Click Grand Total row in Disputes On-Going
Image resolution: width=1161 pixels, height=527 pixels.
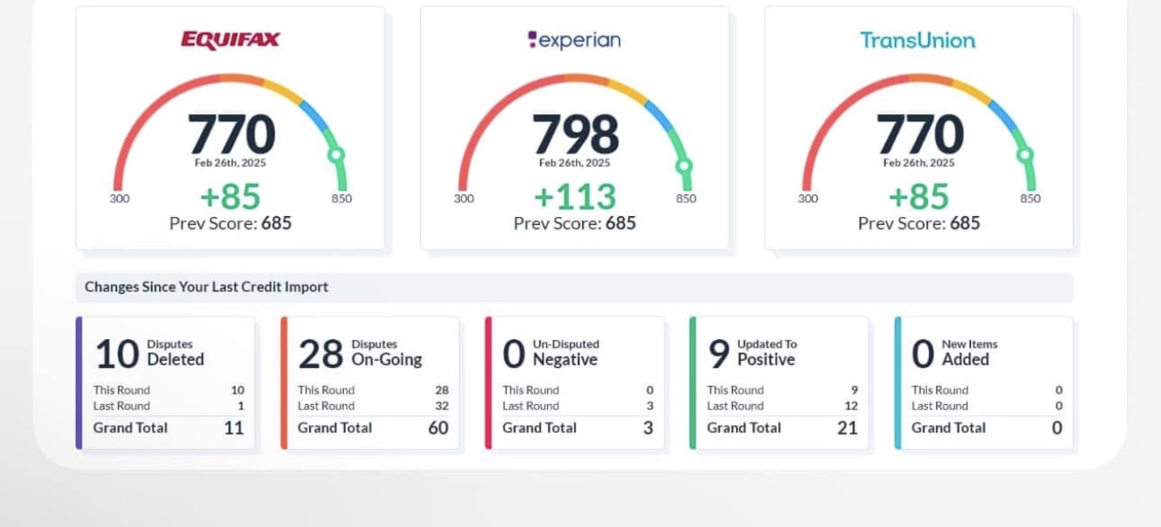[x=372, y=428]
